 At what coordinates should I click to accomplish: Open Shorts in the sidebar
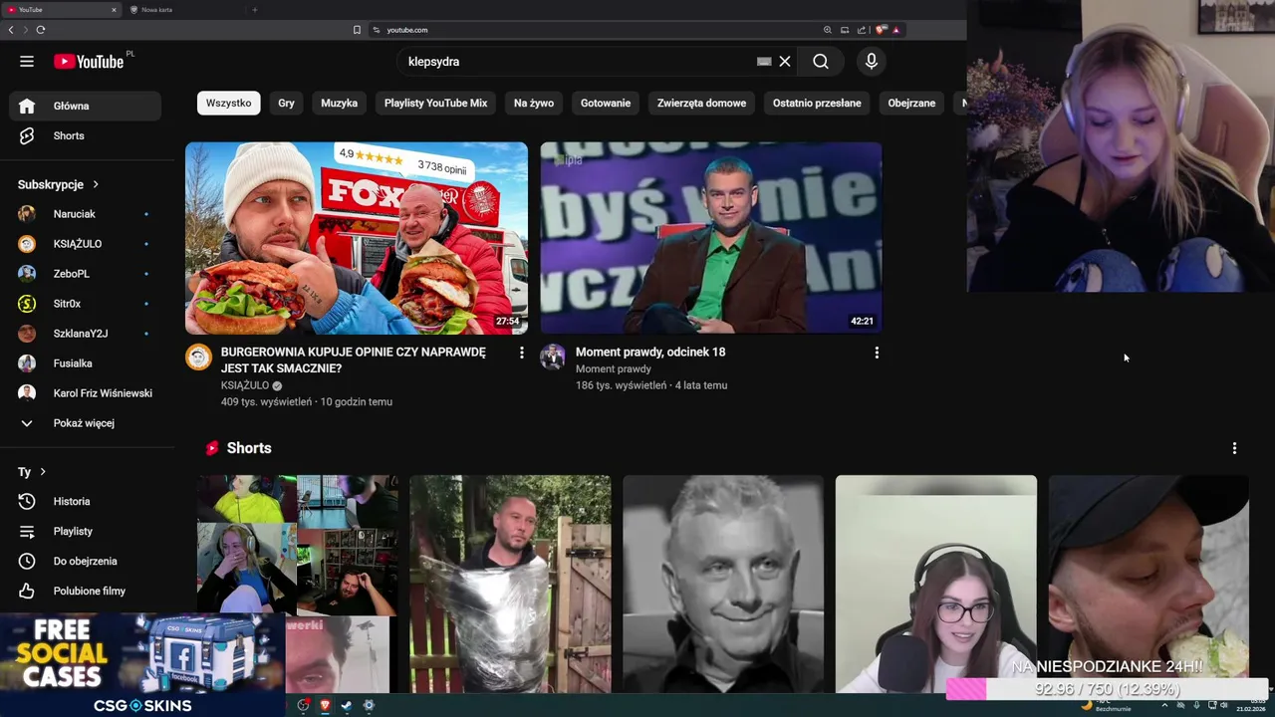[x=85, y=135]
